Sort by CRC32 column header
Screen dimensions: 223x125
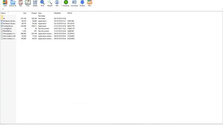(x=70, y=13)
